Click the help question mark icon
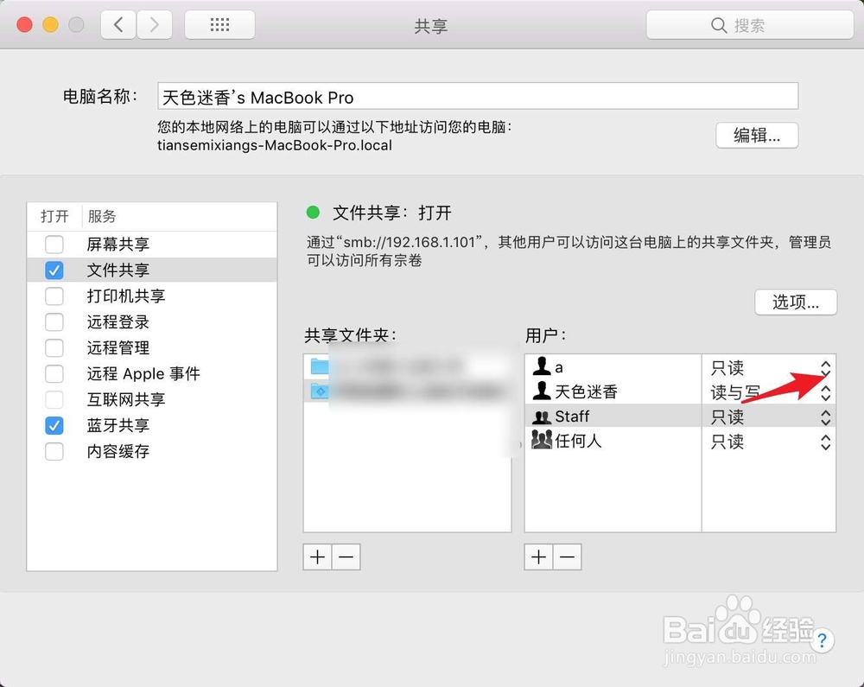Viewport: 864px width, 687px height. pyautogui.click(x=822, y=641)
